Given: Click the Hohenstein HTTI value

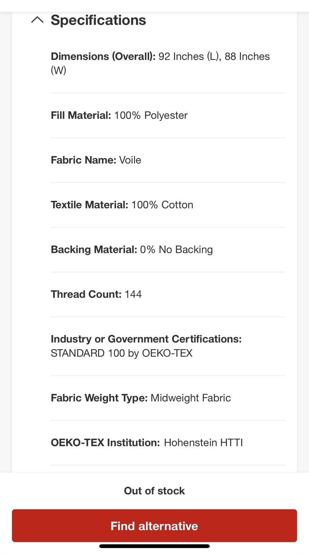Looking at the screenshot, I should point(203,443).
